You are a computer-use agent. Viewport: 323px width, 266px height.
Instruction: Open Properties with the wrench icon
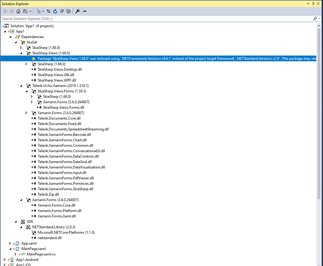78,11
